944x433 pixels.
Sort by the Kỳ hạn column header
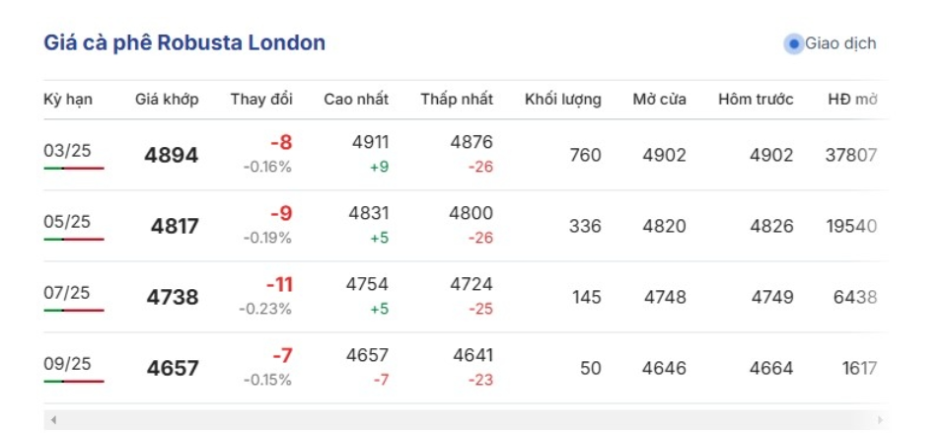click(66, 100)
